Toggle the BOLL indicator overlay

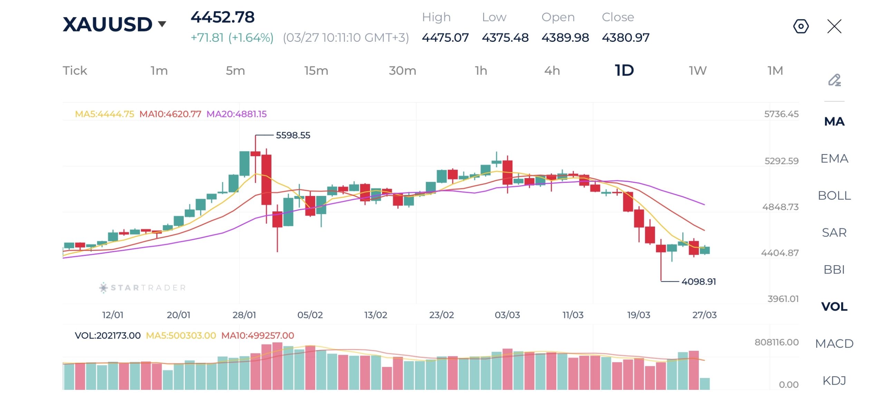click(834, 196)
